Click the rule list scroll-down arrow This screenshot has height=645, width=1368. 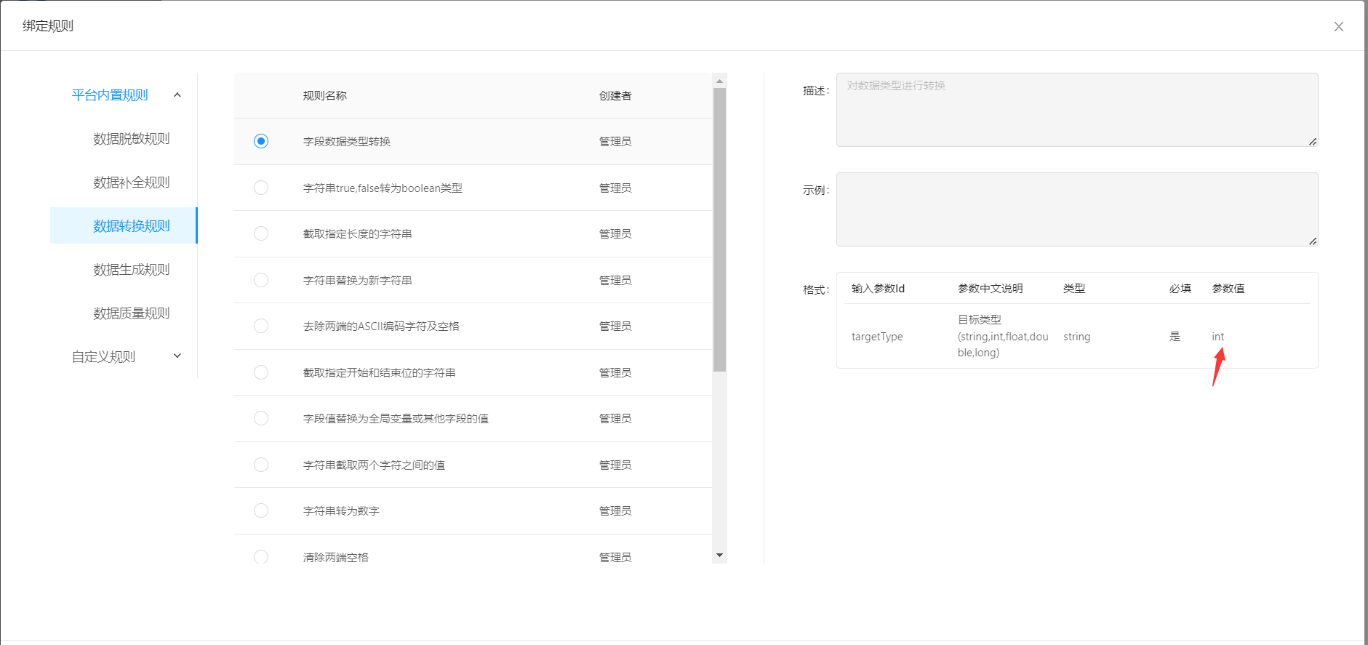[x=719, y=556]
